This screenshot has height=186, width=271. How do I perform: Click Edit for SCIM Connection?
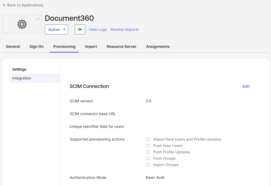[x=246, y=86]
